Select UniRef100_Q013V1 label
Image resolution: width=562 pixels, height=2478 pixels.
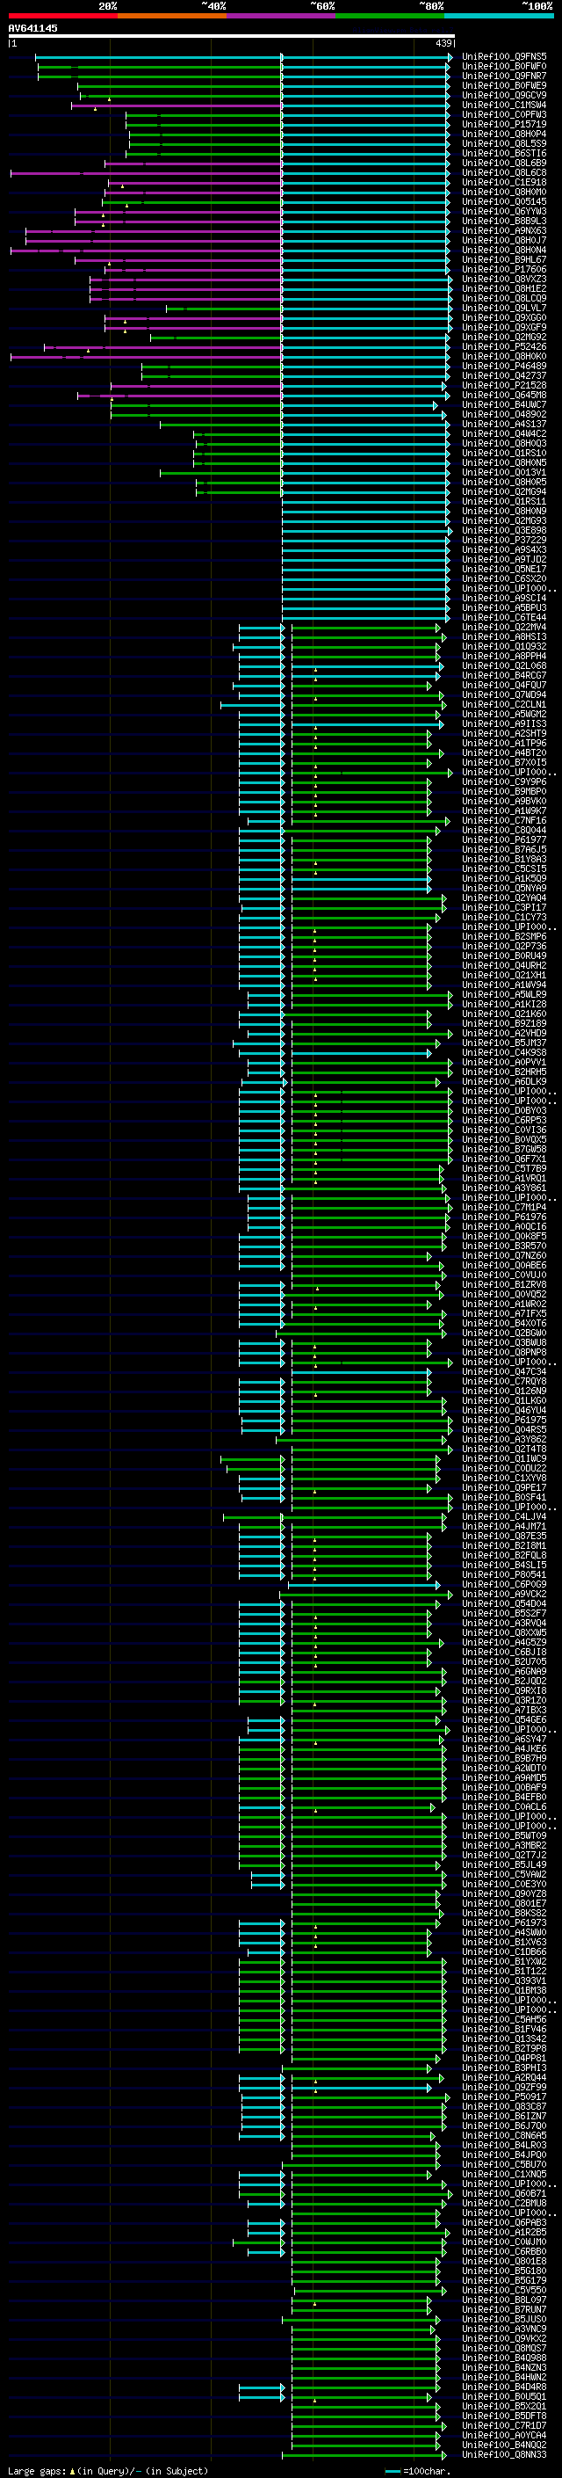click(503, 472)
